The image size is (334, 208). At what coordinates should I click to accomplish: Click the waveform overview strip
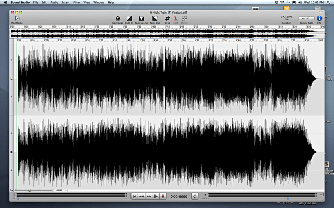167,33
